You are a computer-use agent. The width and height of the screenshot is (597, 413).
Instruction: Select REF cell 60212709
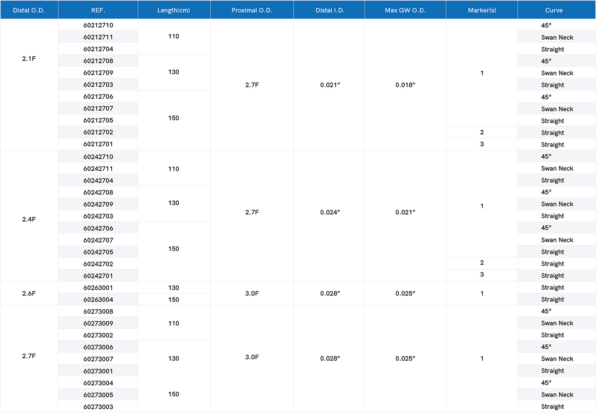tap(98, 73)
